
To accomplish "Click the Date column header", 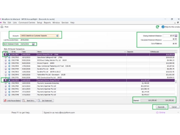I will pyautogui.click(x=29, y=52).
